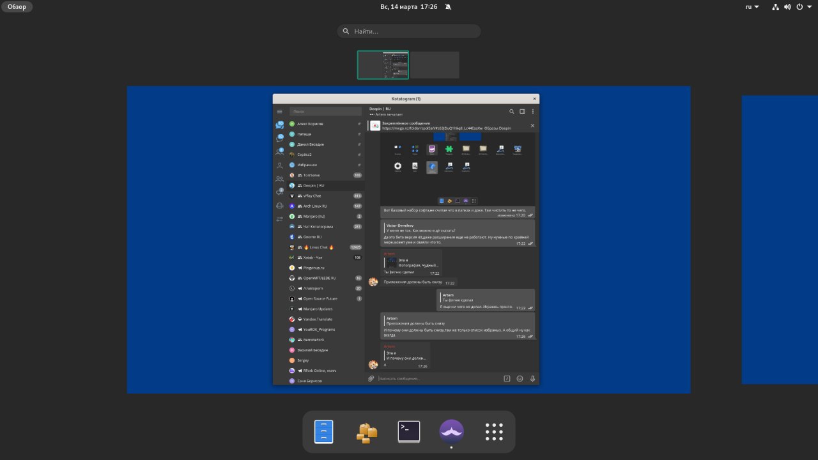Viewport: 818px width, 460px height.
Task: Open chat 'Серёга2'
Action: pos(325,155)
